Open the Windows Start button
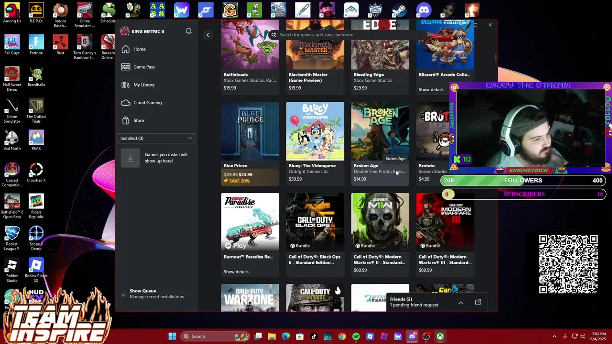Image resolution: width=612 pixels, height=344 pixels. coord(172,336)
